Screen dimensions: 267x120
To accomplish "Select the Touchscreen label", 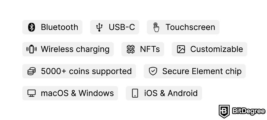I will point(190,27).
